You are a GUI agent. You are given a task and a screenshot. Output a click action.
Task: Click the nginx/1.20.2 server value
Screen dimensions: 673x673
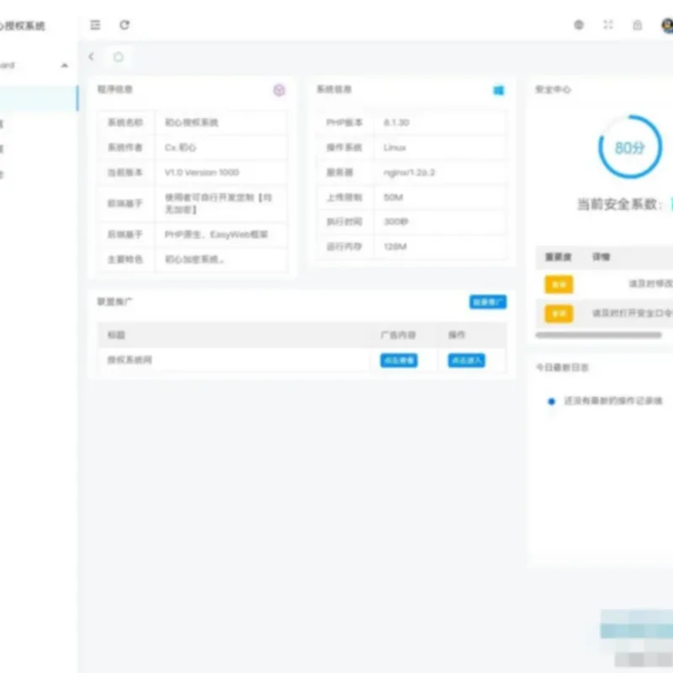tap(409, 172)
